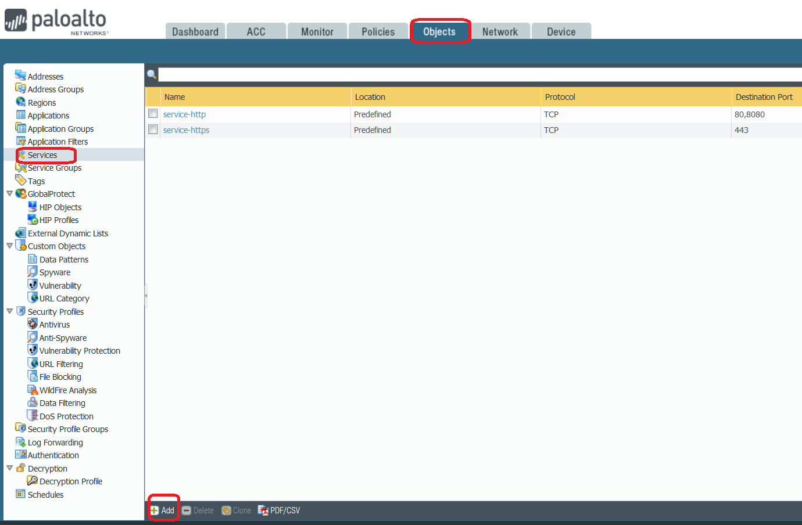
Task: Collapse the Decryption tree node
Action: click(9, 468)
